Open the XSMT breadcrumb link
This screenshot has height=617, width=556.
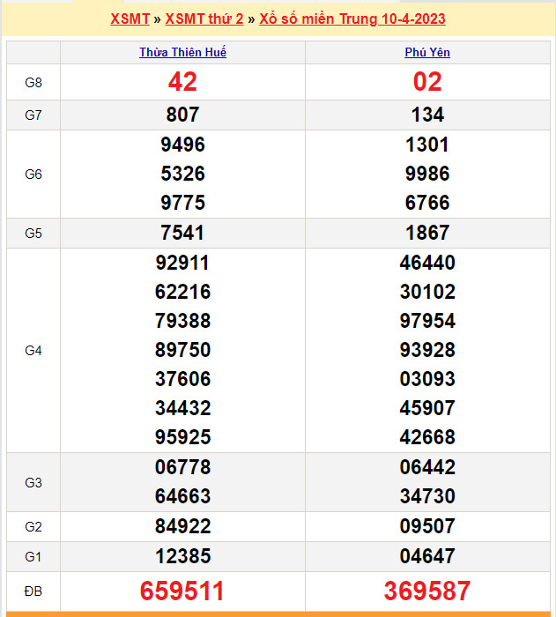click(130, 19)
